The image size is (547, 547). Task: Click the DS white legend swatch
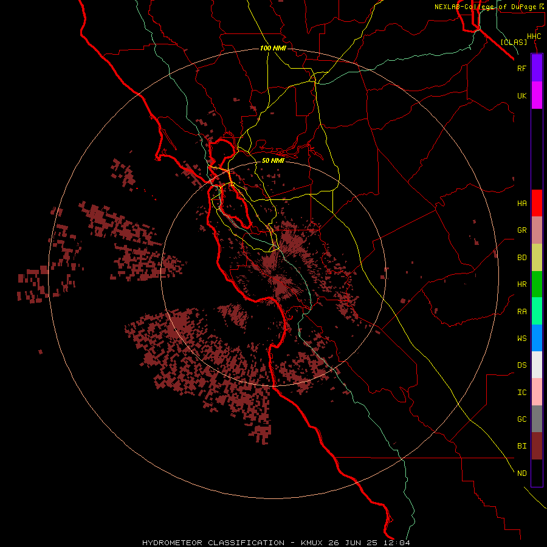pos(537,365)
